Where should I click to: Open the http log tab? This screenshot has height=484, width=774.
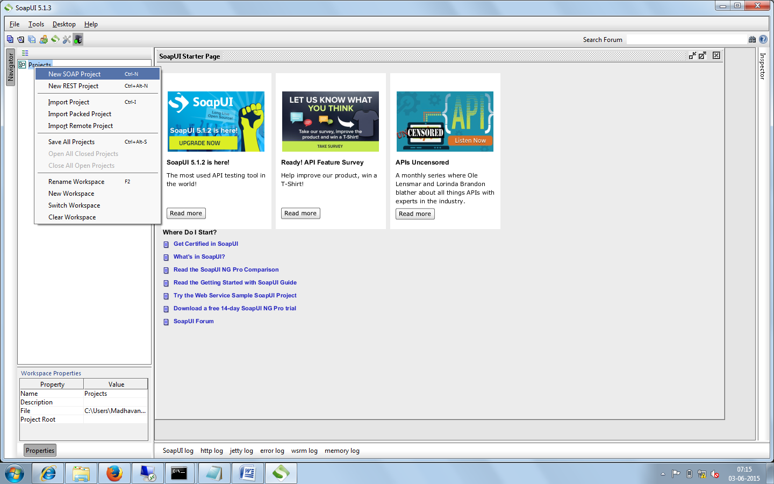212,451
